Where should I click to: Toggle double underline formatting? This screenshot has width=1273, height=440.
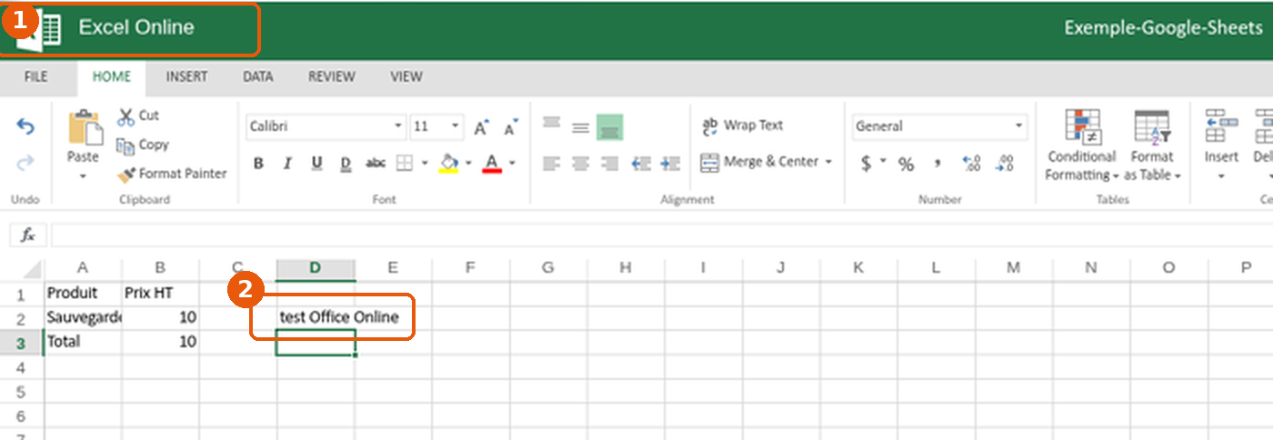pyautogui.click(x=346, y=164)
